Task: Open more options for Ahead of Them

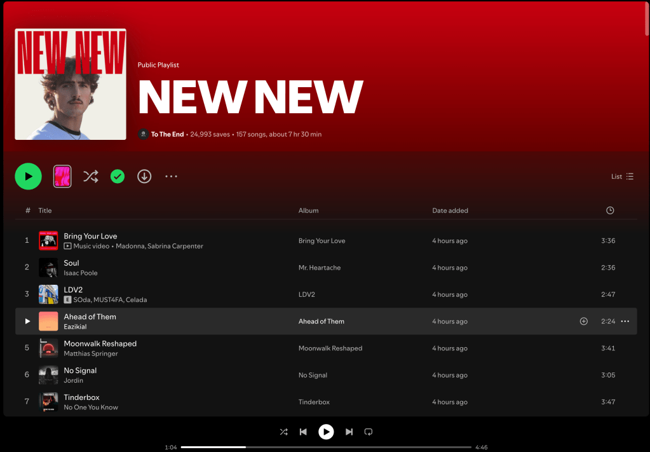Action: click(625, 321)
